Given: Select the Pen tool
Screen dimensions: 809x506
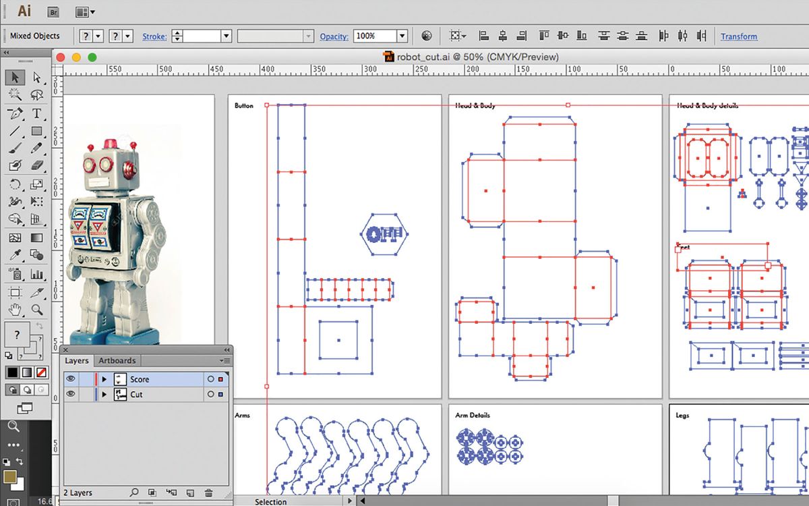Looking at the screenshot, I should coord(15,113).
